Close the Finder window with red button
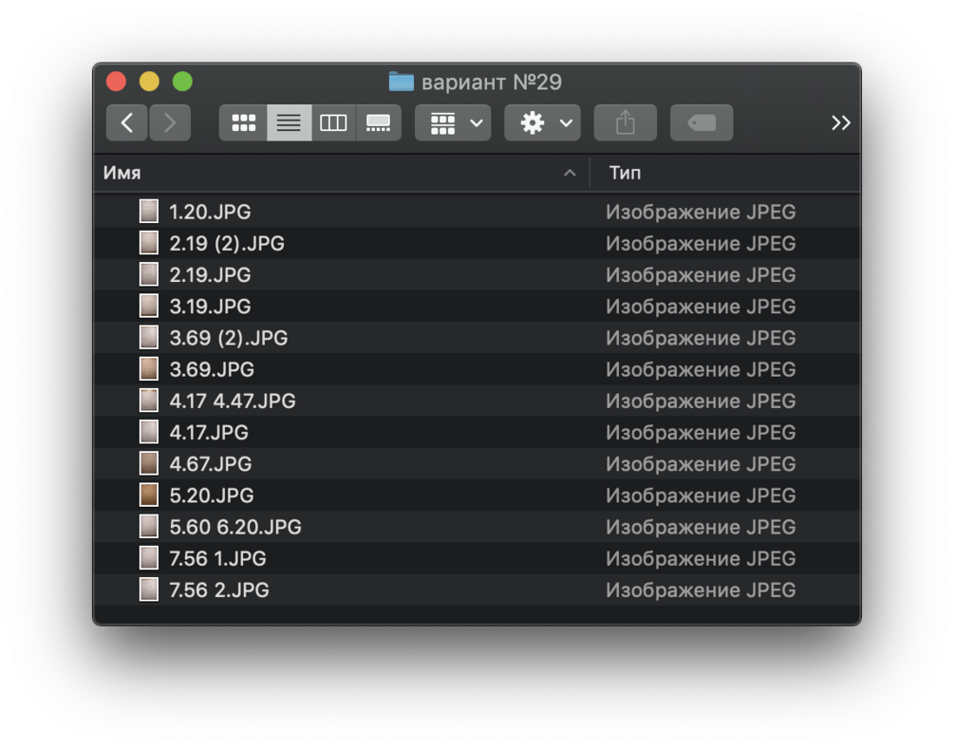Screen dimensions: 954x748 (116, 82)
